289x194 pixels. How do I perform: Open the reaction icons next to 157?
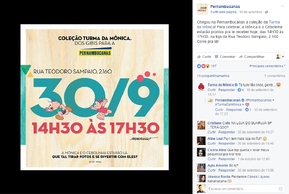click(203, 66)
